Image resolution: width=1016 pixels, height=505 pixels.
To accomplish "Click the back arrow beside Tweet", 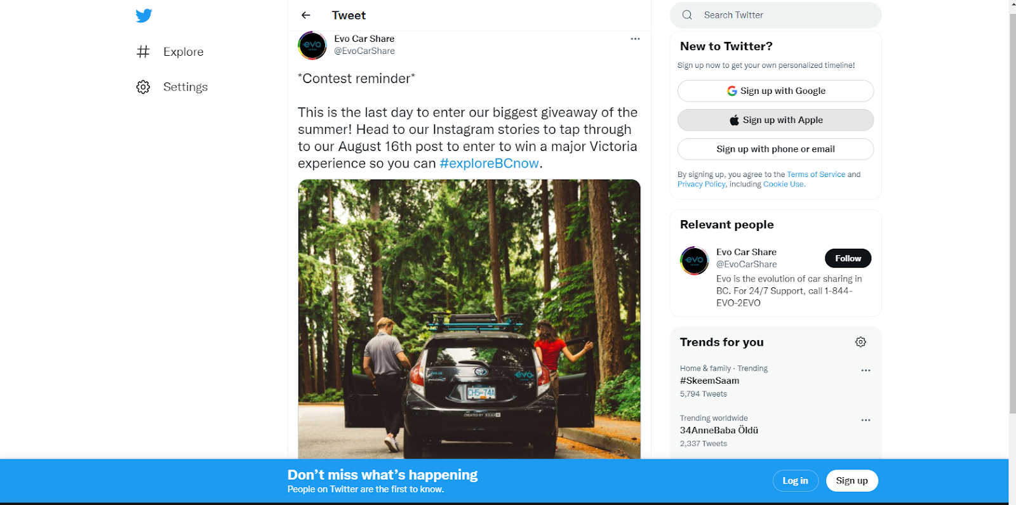I will coord(306,15).
